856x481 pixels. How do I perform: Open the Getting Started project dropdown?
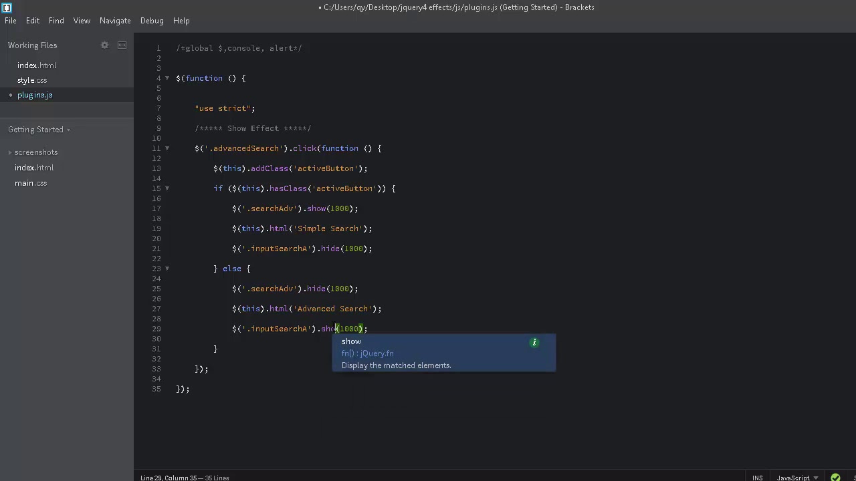coord(39,130)
